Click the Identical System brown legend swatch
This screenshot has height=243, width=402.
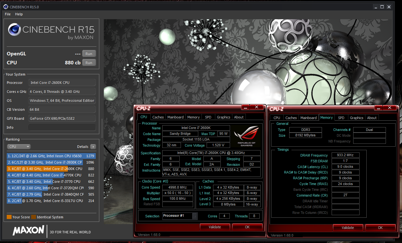click(33, 217)
